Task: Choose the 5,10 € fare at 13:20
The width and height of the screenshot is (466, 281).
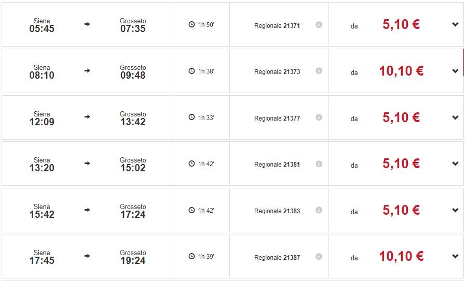Action: pos(401,164)
